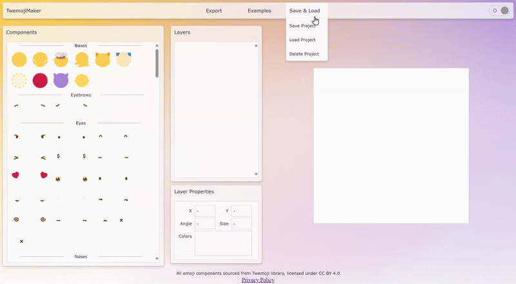Choose Load Project from the menu
Viewport: 516px width, 284px height.
[x=303, y=40]
